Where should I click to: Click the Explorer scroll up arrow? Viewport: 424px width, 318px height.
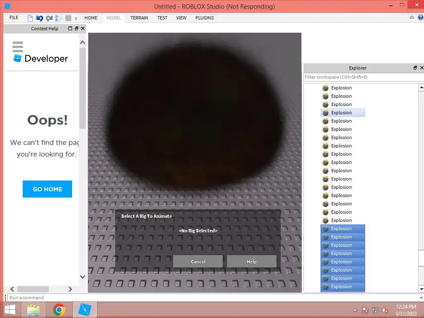421,87
